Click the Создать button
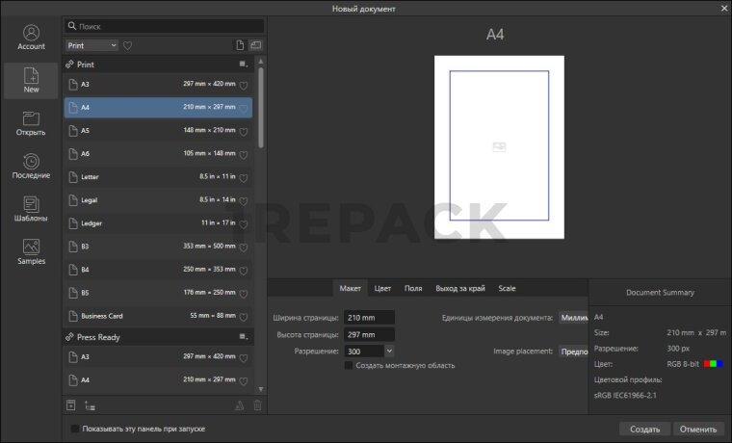This screenshot has height=443, width=732. point(644,430)
